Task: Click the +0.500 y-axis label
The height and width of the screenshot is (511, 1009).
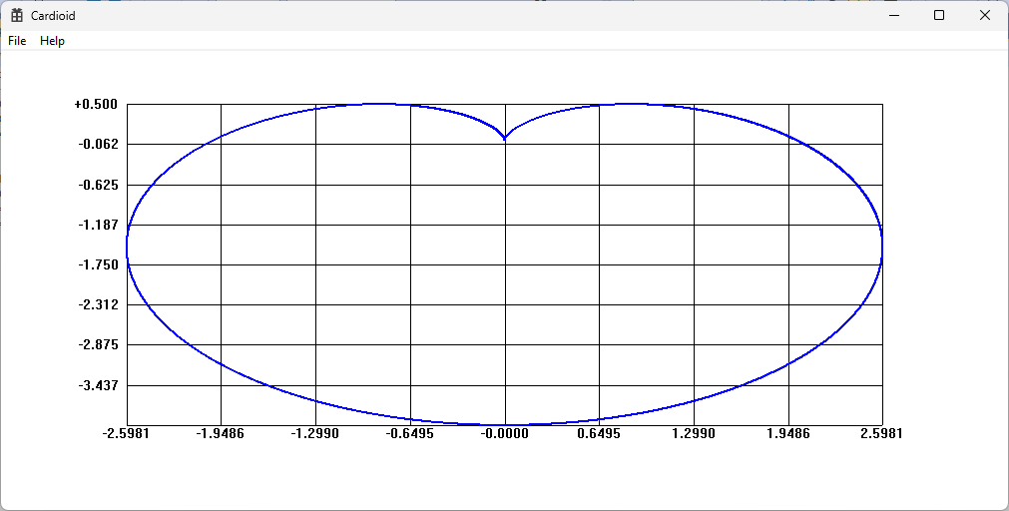Action: pos(97,104)
